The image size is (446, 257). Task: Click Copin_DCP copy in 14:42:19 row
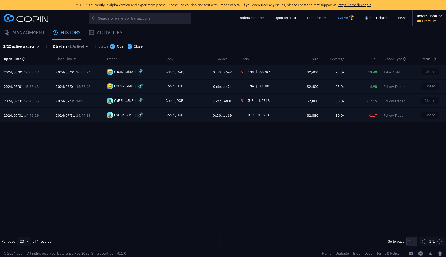point(174,115)
